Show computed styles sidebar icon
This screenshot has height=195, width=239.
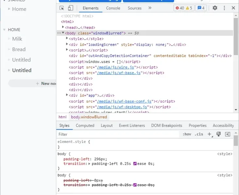point(228,134)
